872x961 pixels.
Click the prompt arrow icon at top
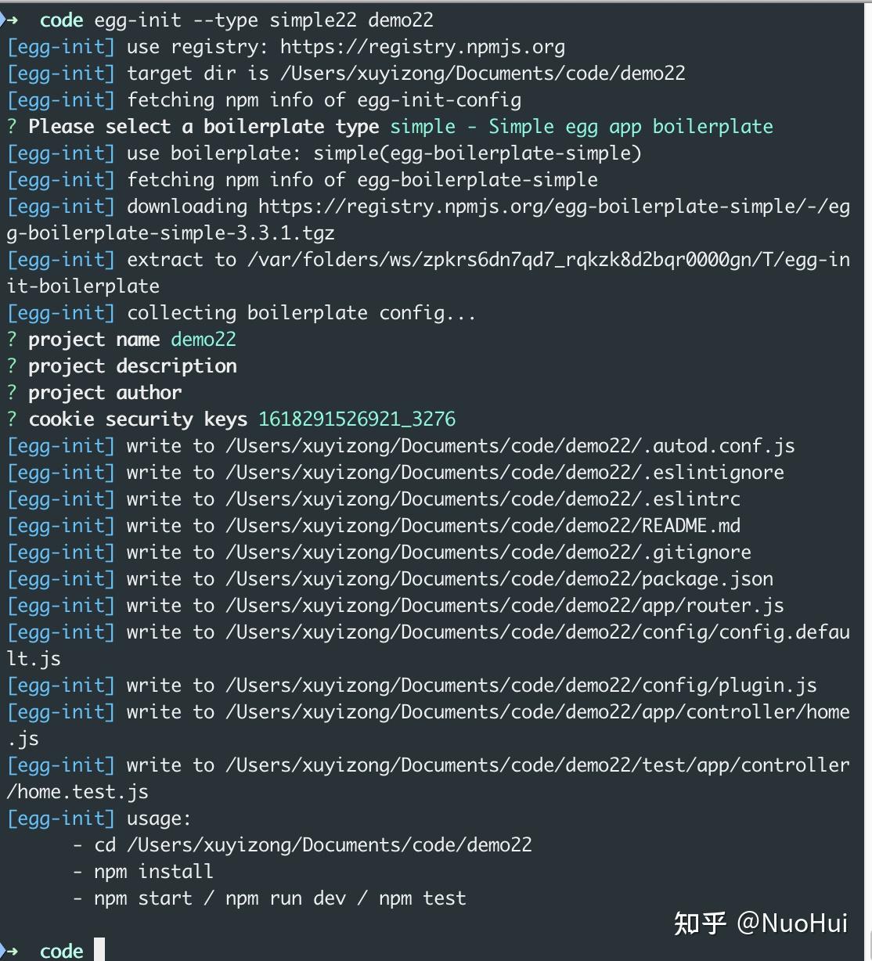(x=9, y=20)
